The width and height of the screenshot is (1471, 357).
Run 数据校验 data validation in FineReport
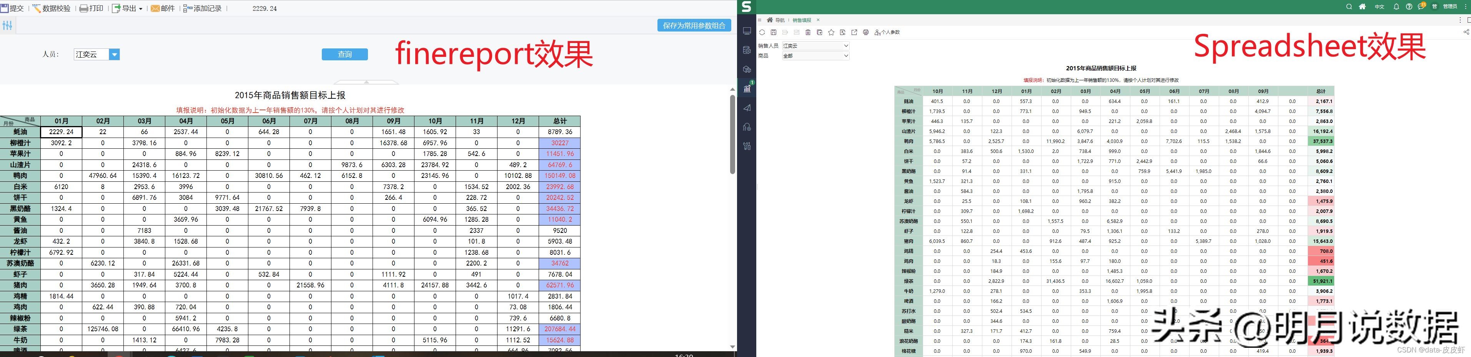coord(52,8)
